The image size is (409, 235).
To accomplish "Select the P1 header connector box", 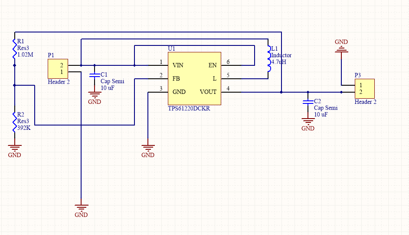I will tap(58, 69).
